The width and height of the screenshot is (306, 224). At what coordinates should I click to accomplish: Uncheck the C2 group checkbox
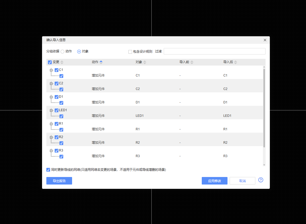[x=57, y=84]
